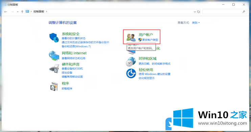Click 更改帐户类型 link

click(150, 40)
